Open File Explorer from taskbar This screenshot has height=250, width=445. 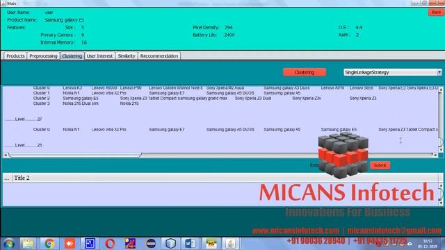click(28, 244)
